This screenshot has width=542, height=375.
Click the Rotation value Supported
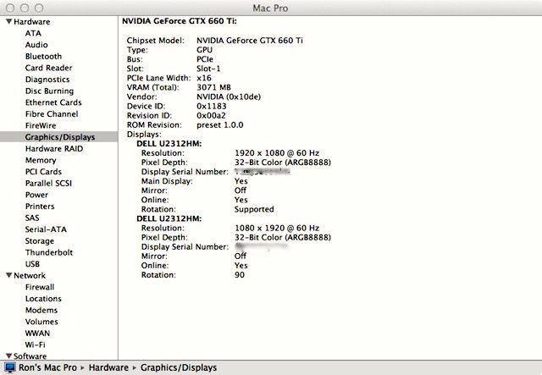pos(254,209)
